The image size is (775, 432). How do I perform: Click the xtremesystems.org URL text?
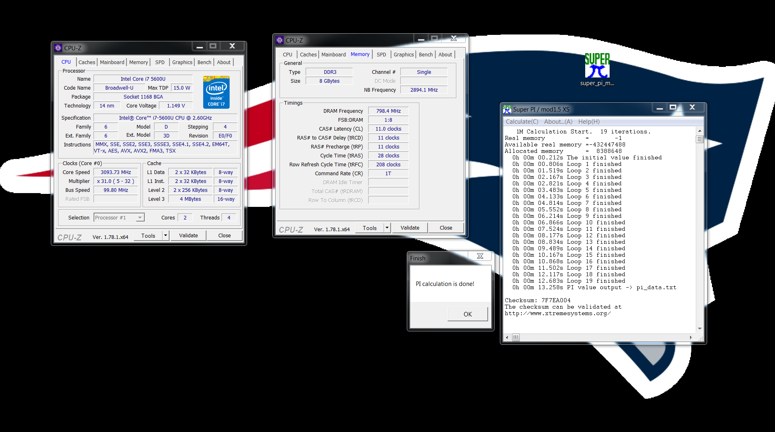coord(558,314)
